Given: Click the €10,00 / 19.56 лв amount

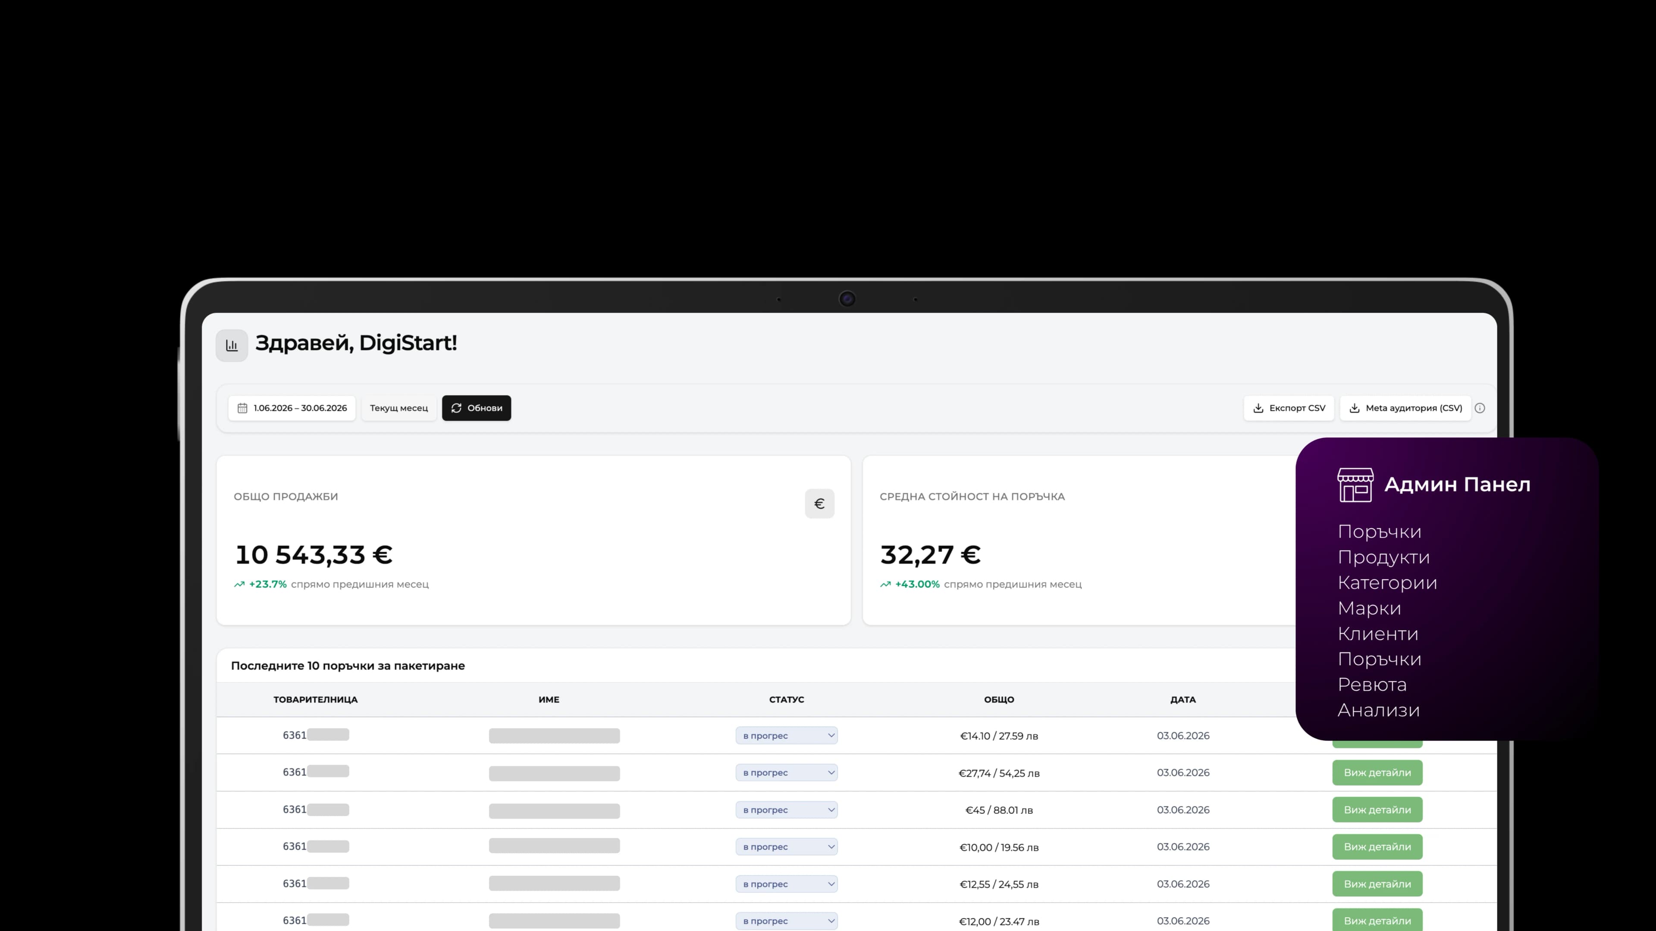Looking at the screenshot, I should tap(999, 848).
